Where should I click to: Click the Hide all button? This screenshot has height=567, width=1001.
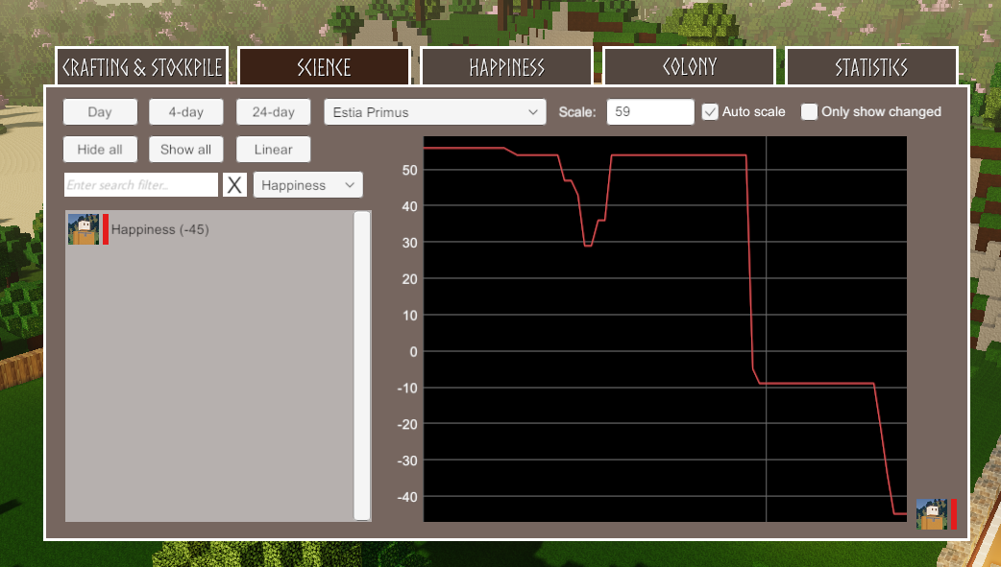click(x=100, y=150)
